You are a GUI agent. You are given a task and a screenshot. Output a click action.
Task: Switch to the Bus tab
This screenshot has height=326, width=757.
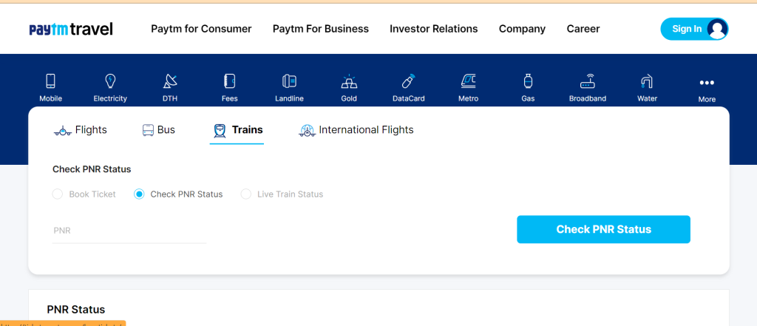158,130
